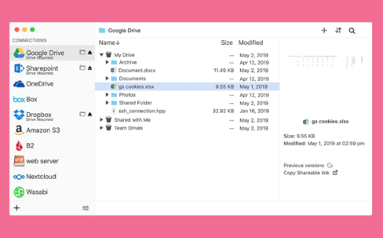Select the Wasabi connection icon
The height and width of the screenshot is (238, 383).
(x=19, y=192)
